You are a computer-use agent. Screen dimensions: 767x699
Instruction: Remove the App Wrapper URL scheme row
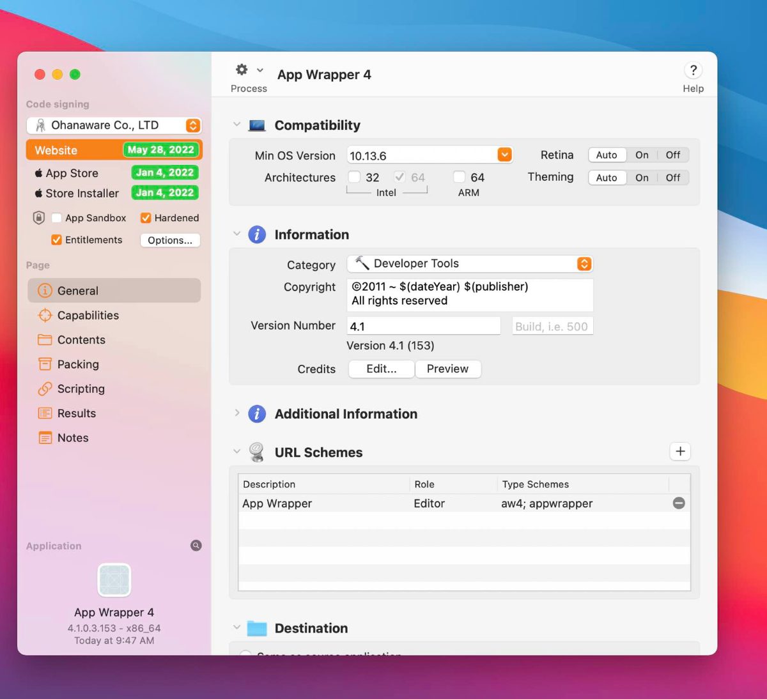679,503
